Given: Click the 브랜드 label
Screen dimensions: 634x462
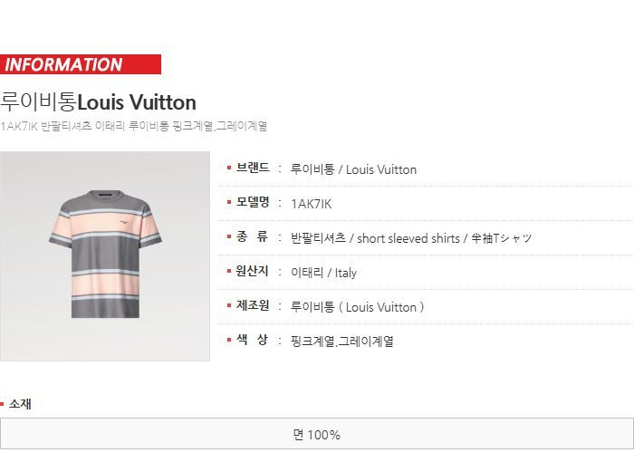Looking at the screenshot, I should [x=253, y=168].
